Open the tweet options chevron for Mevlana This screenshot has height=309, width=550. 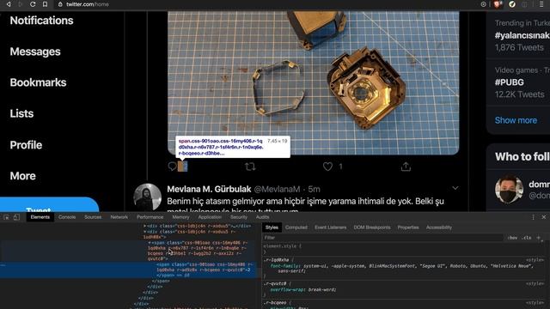click(x=455, y=188)
